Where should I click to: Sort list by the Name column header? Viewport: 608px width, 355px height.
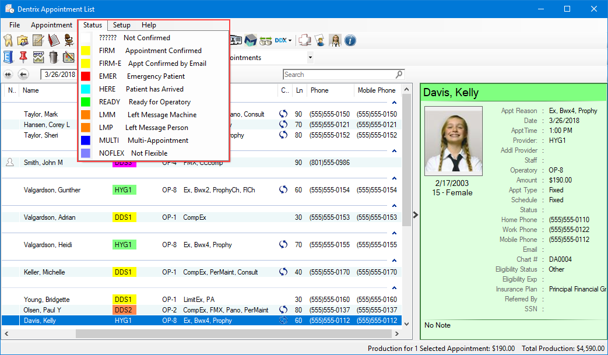31,90
